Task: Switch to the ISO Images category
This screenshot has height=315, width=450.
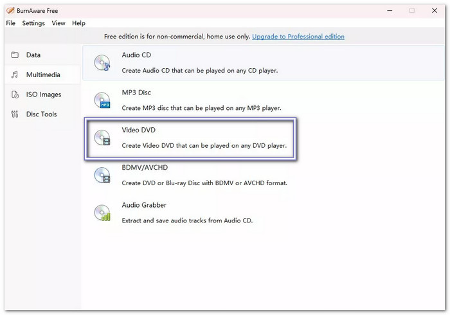Action: pyautogui.click(x=42, y=94)
